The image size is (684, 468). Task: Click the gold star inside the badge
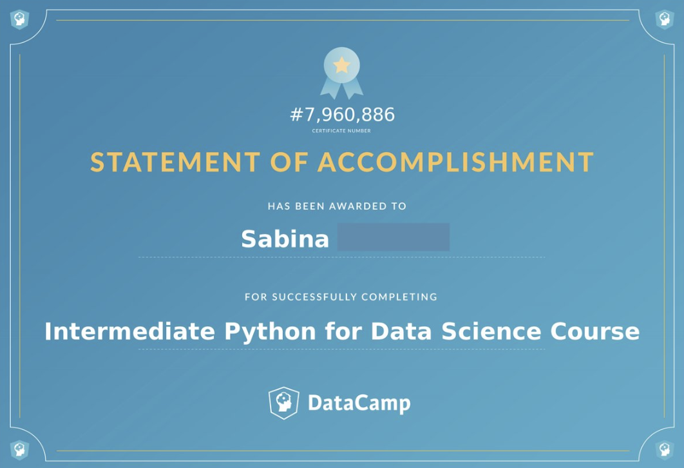tap(341, 66)
